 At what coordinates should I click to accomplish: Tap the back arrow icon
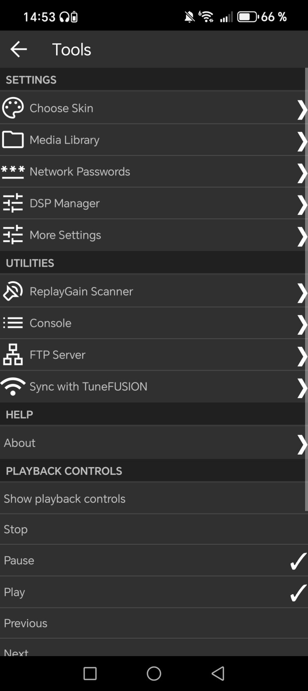[19, 49]
